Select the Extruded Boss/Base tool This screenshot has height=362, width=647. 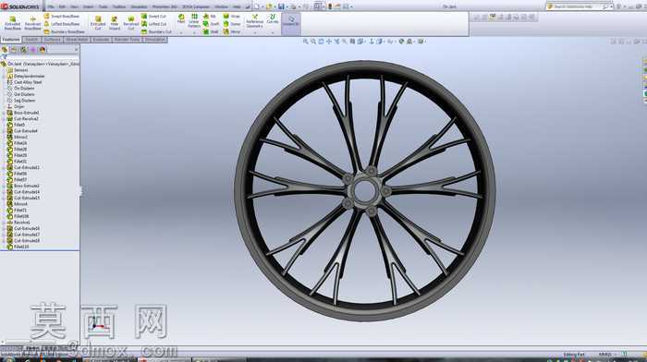(12, 23)
